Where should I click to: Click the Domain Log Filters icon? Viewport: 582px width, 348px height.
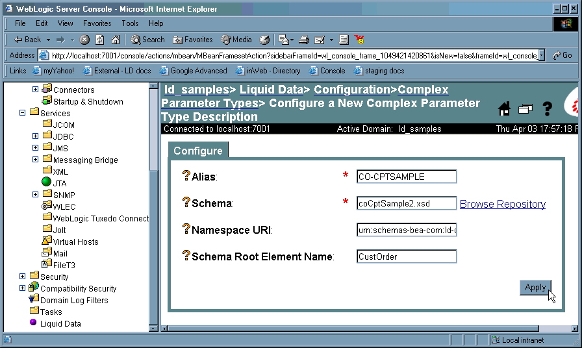(34, 298)
